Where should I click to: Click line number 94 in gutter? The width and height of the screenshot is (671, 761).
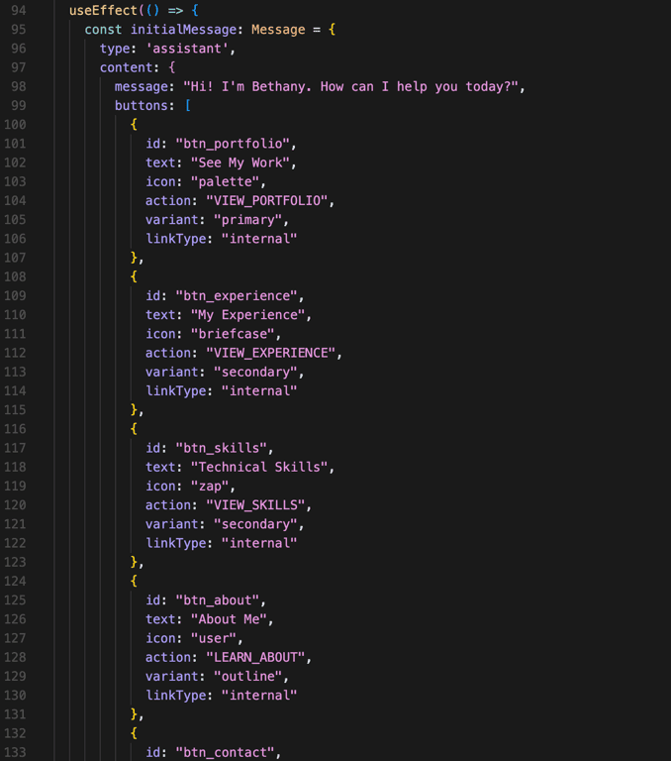[x=19, y=10]
